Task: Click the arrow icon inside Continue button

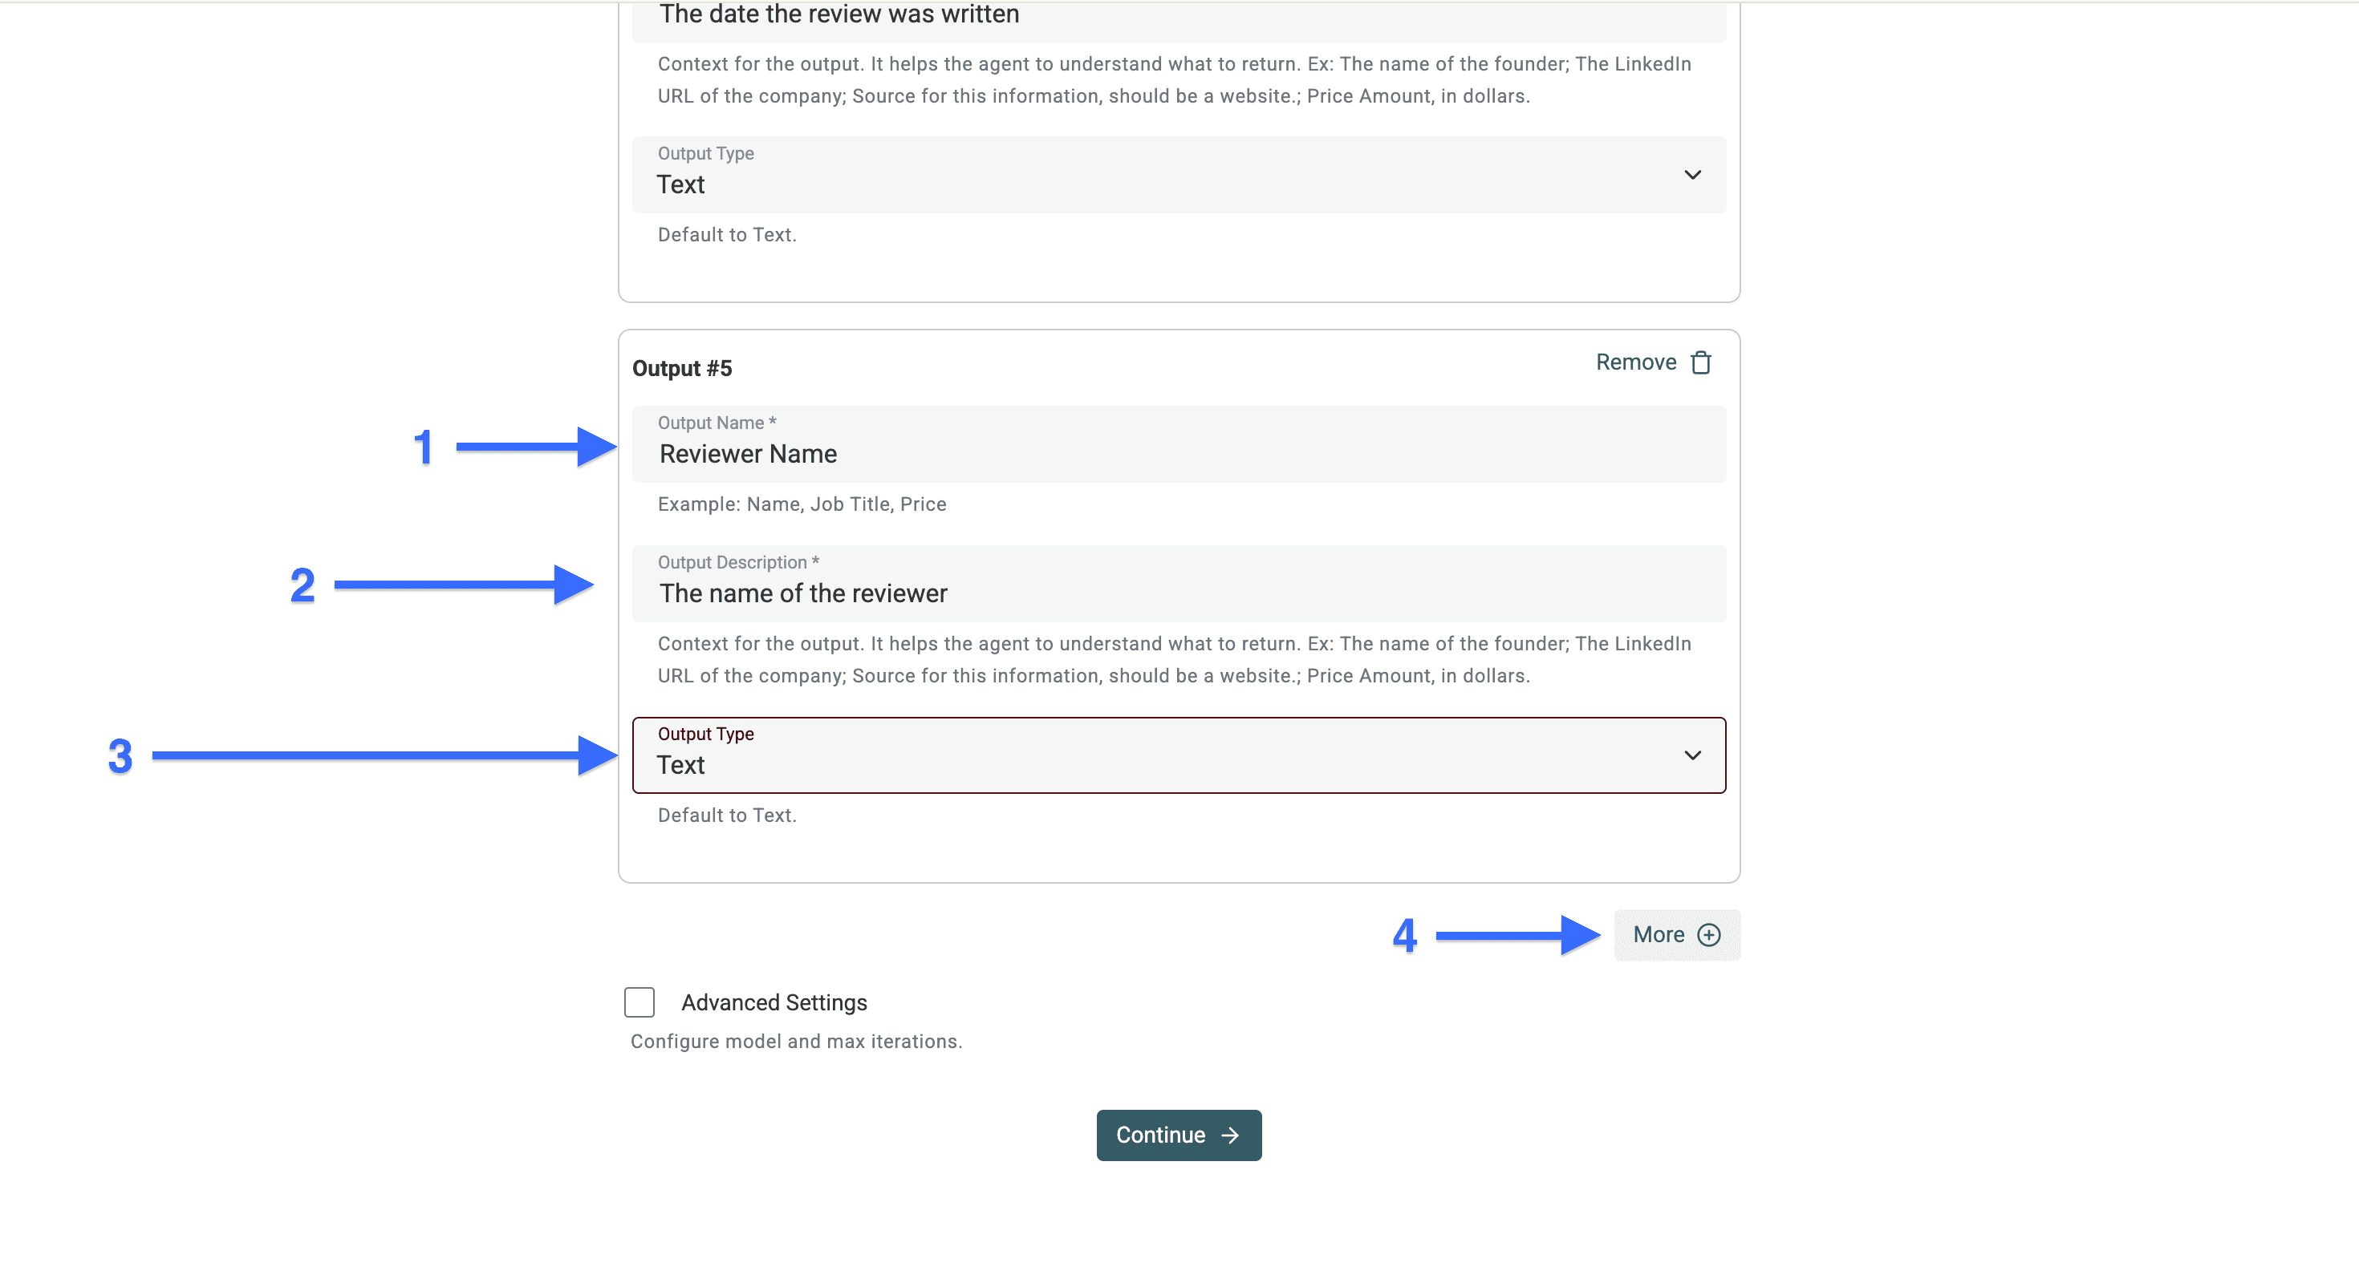Action: (x=1231, y=1135)
